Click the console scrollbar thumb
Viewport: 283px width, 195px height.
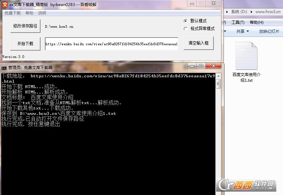[x=218, y=84]
